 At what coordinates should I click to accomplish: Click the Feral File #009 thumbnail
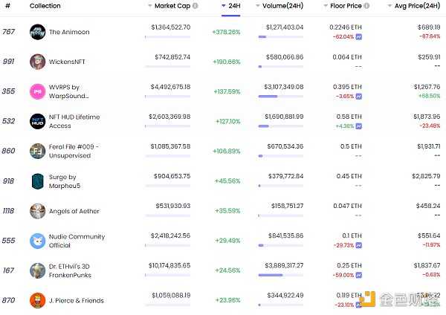(x=38, y=151)
